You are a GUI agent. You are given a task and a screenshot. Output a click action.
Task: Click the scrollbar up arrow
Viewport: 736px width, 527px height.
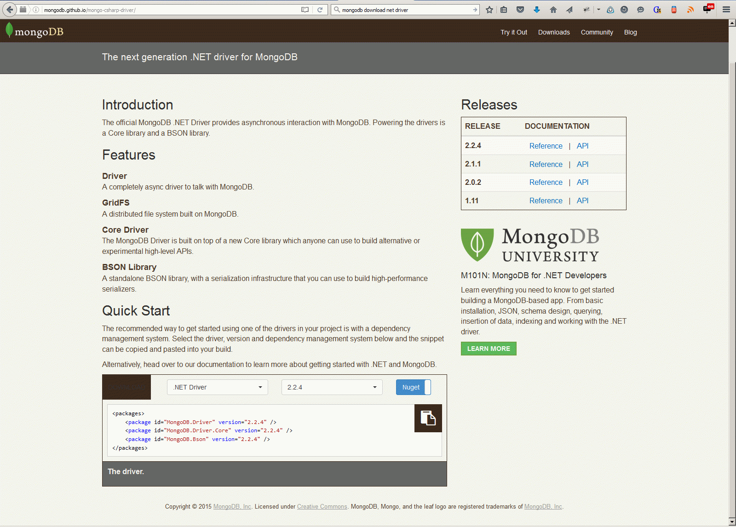click(x=732, y=22)
